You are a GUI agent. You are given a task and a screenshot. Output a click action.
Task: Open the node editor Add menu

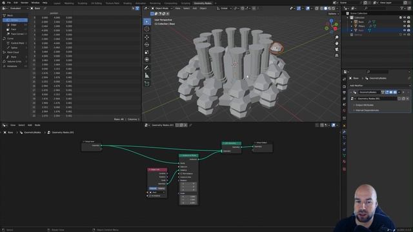click(30, 125)
